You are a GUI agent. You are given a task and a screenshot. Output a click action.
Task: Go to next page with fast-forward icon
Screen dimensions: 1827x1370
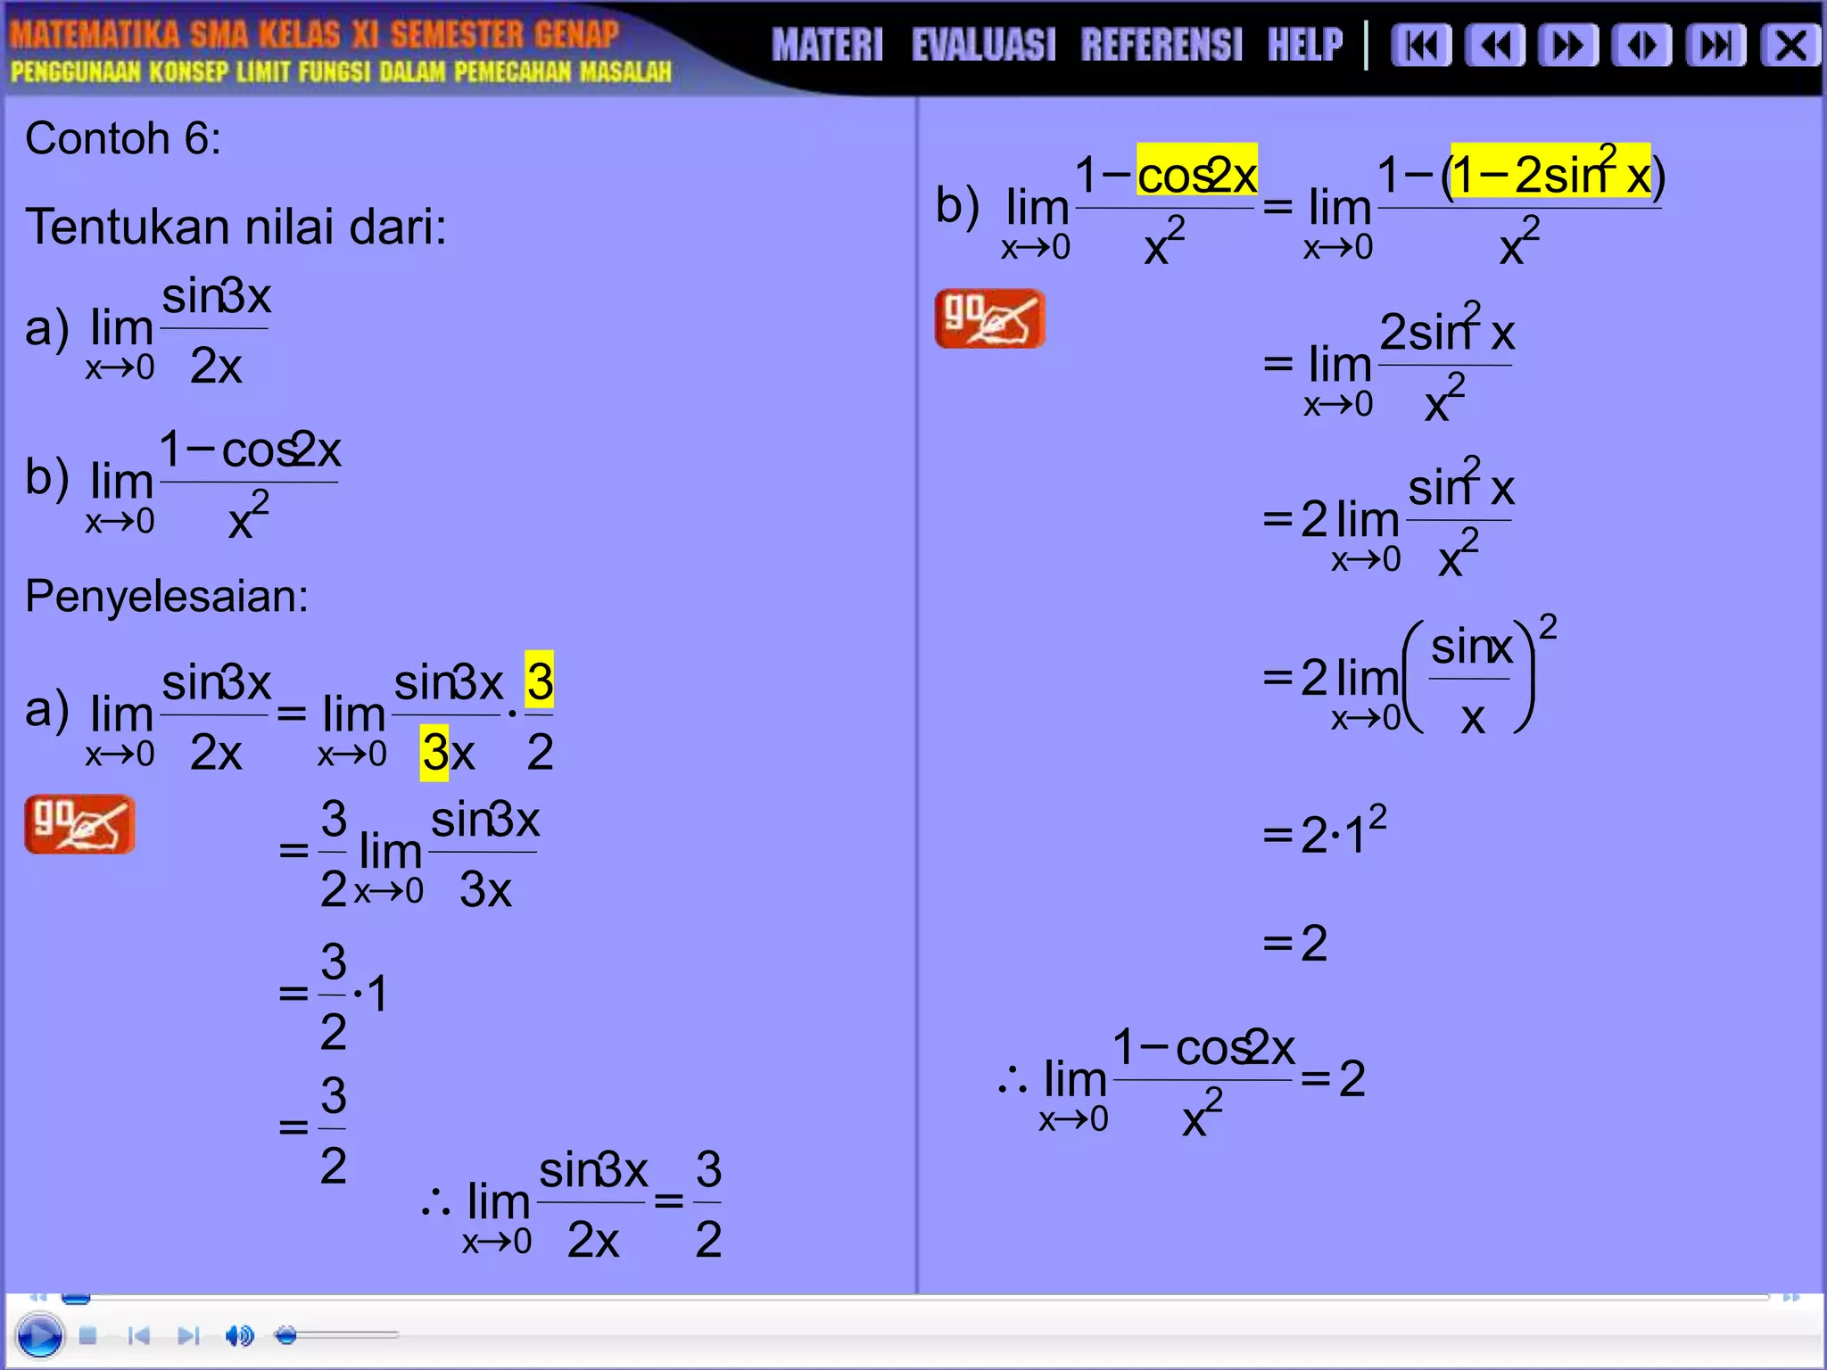1568,45
